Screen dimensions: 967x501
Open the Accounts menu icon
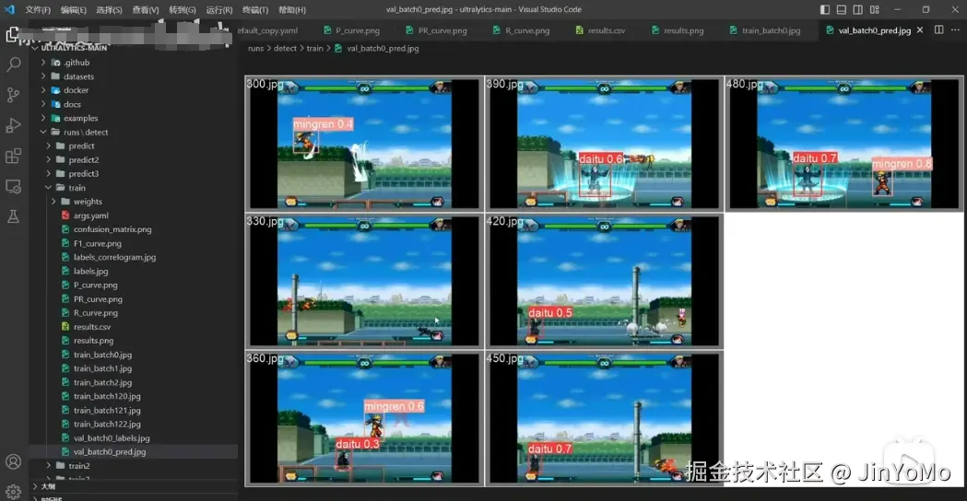pos(13,461)
